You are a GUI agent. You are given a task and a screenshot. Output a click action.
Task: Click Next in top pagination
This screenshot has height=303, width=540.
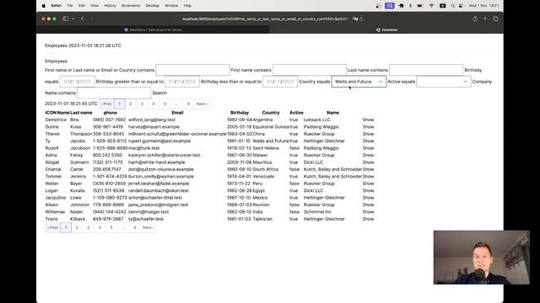(202, 104)
